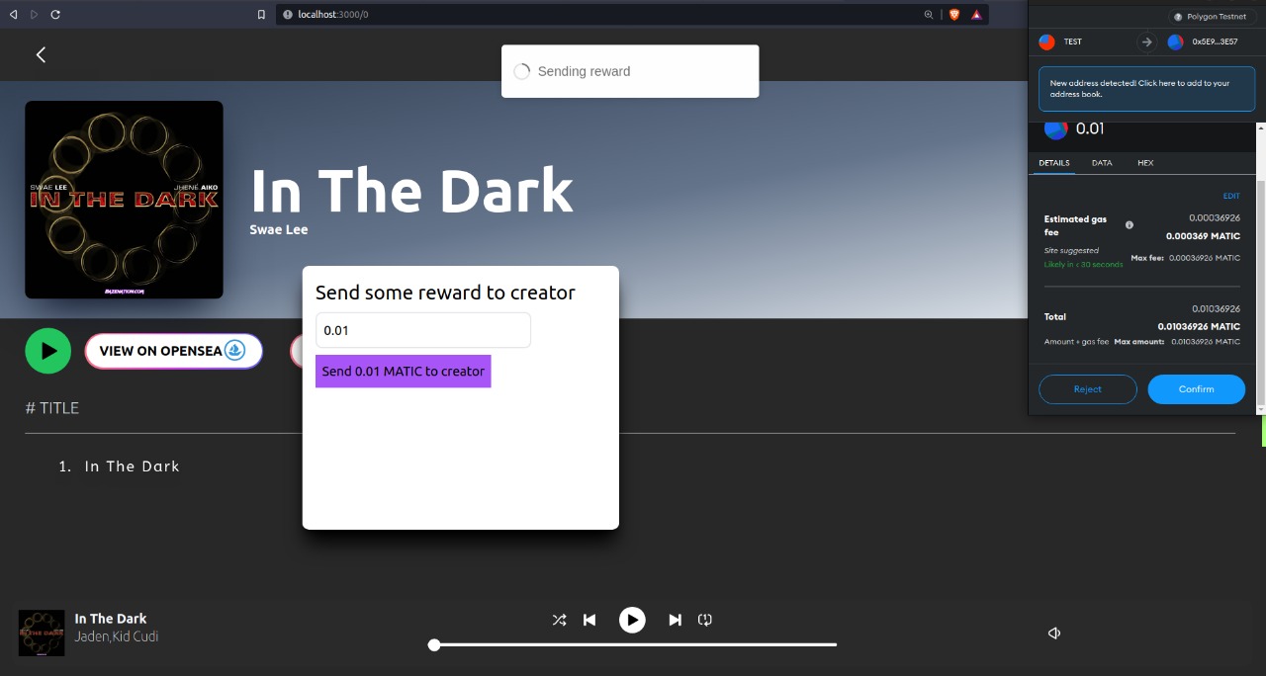Click the gas fee info icon

1130,225
